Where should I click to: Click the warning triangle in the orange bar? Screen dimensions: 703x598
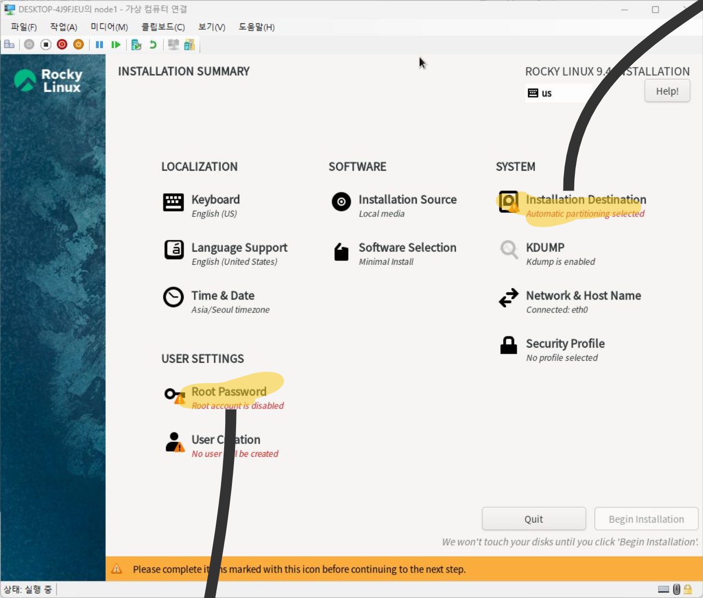point(117,569)
